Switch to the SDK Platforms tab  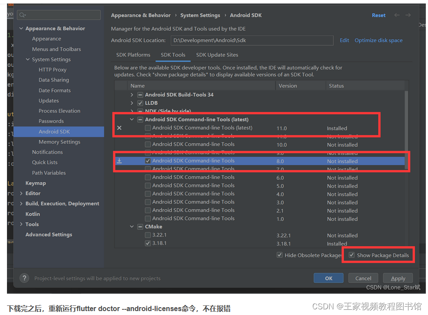133,54
